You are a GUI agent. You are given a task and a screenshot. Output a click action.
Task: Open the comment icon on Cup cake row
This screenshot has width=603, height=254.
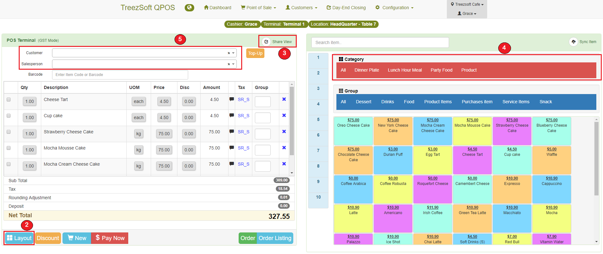pos(232,115)
